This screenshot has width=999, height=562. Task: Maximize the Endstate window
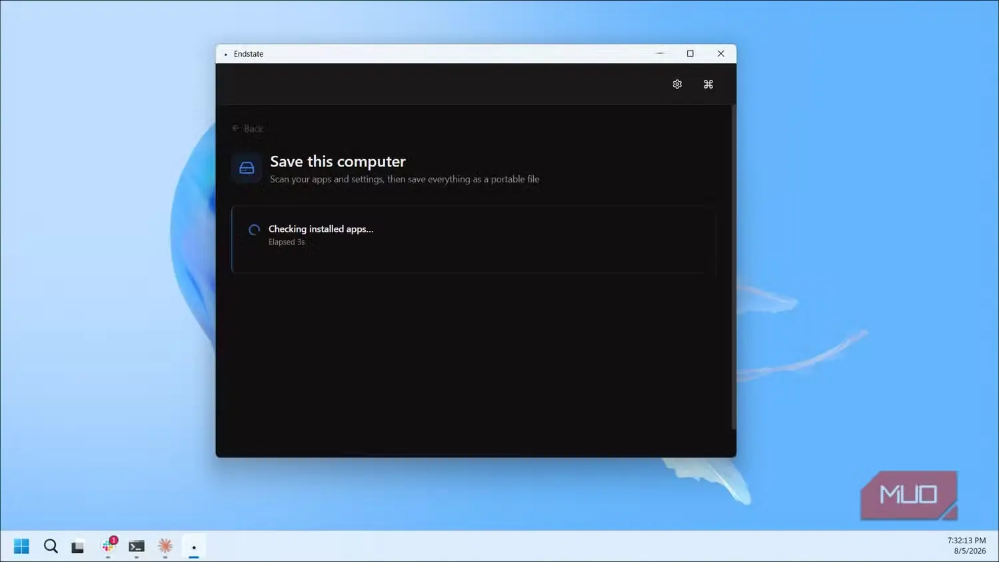pos(690,54)
